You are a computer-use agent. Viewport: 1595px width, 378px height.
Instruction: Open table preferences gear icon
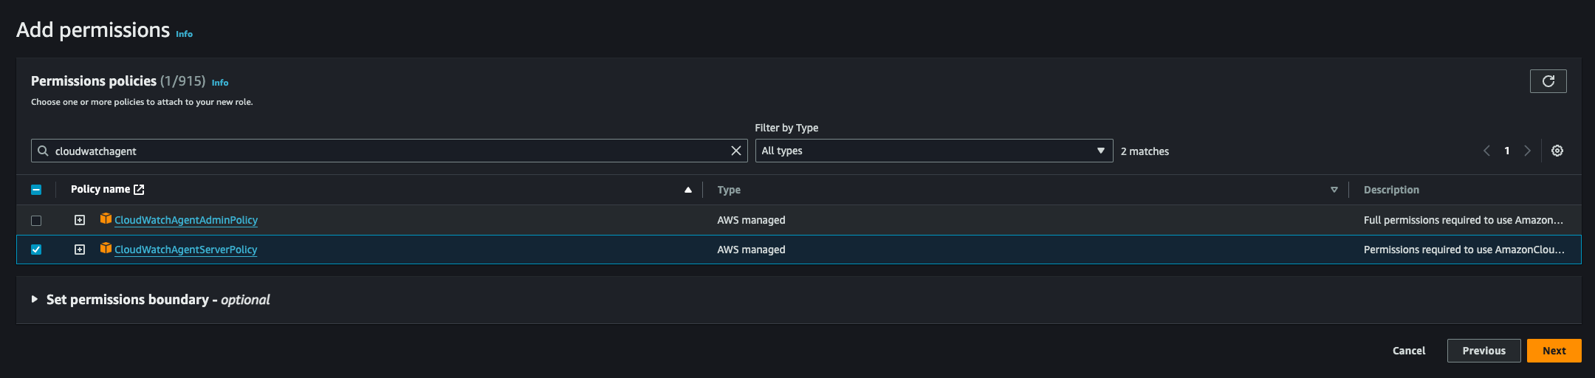1557,151
